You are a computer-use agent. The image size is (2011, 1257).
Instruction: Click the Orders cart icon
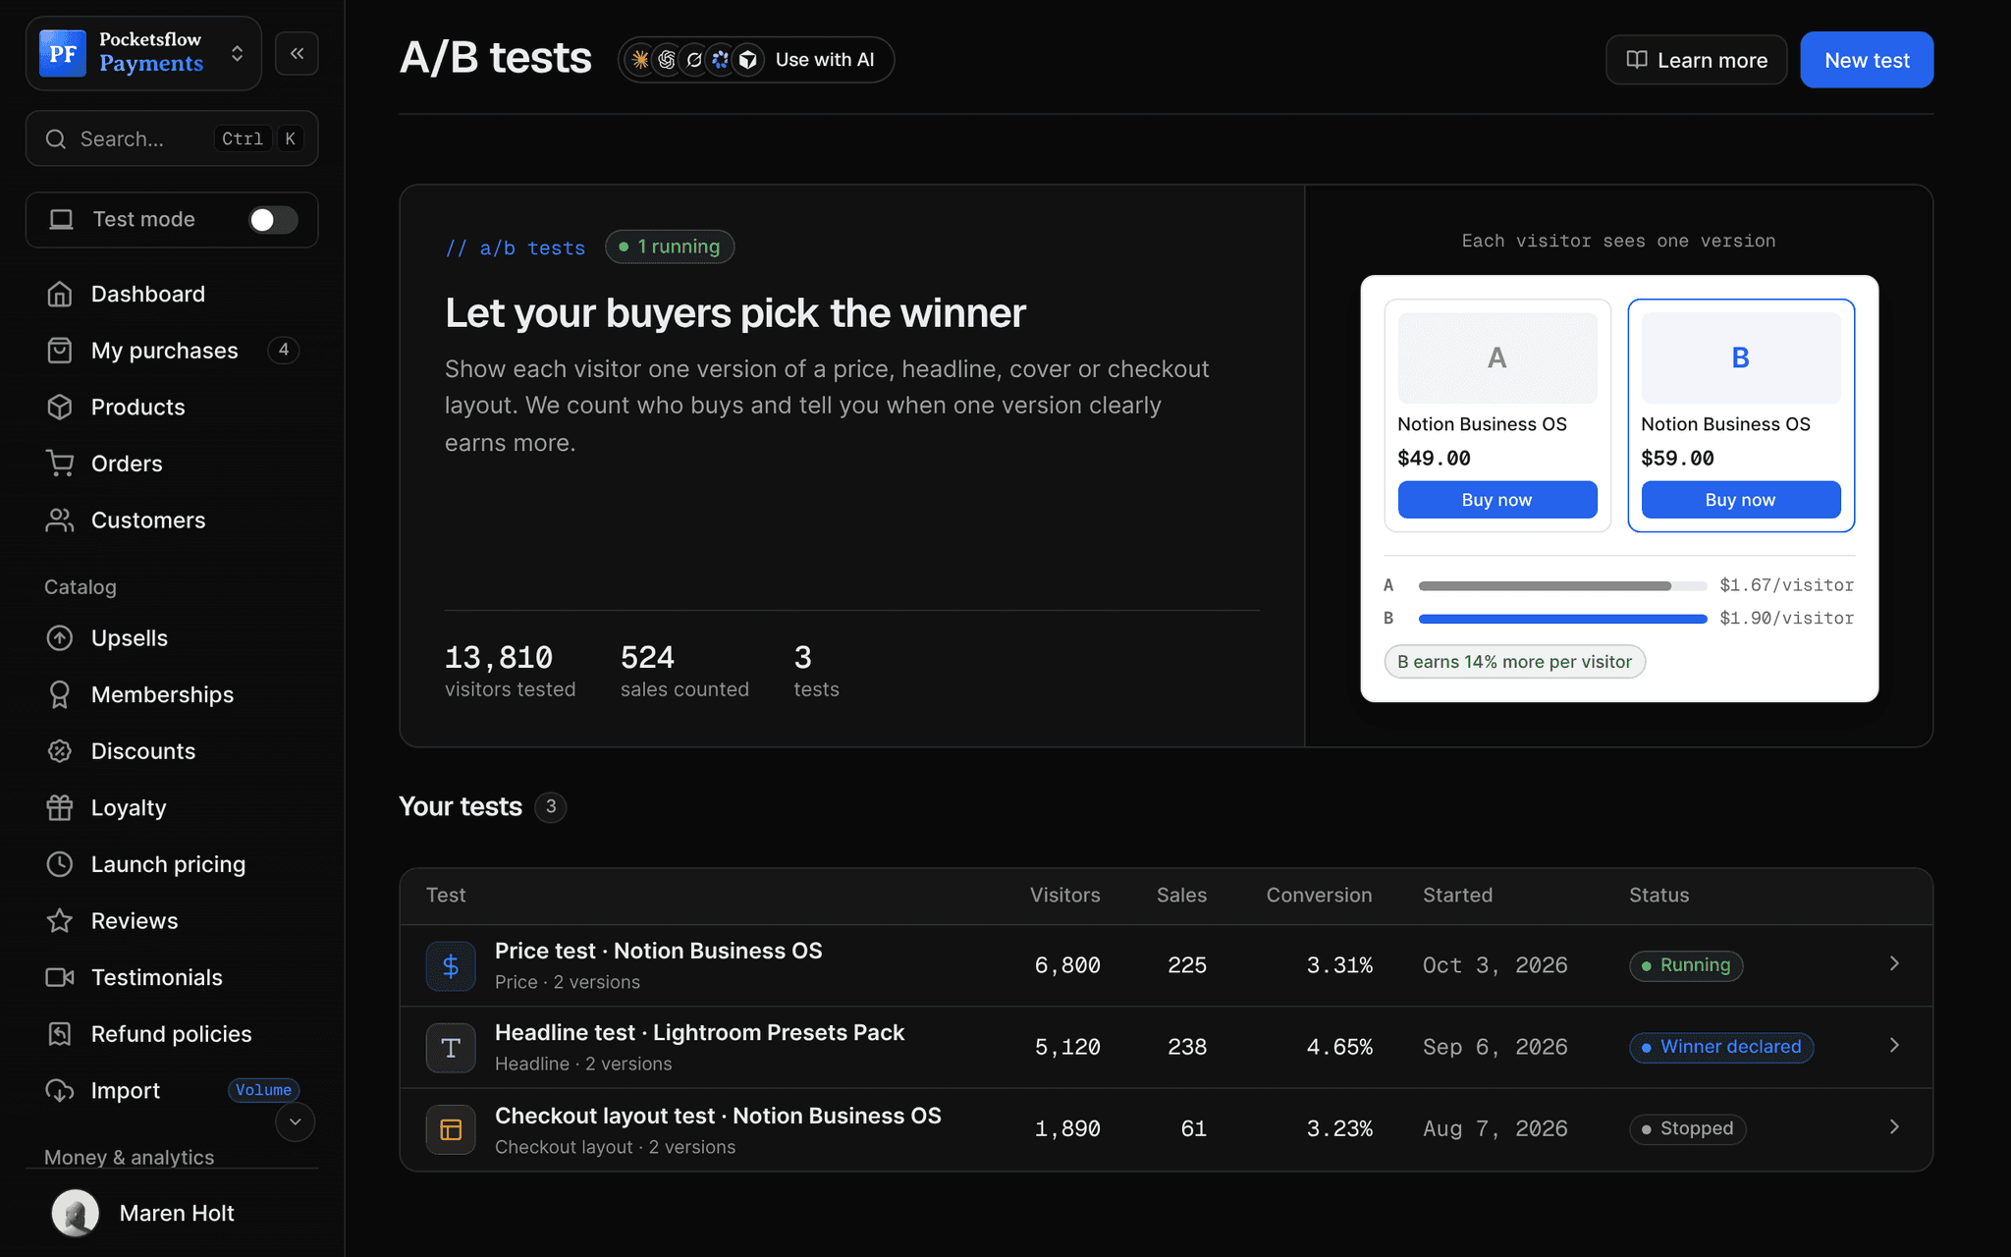(60, 464)
